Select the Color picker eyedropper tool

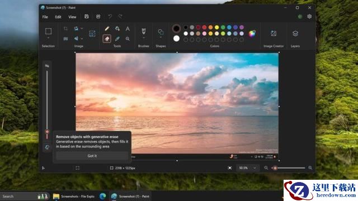coord(117,39)
